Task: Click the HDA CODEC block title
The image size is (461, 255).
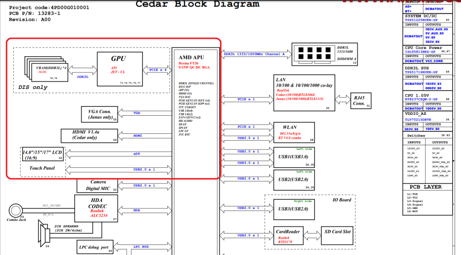Action: click(x=97, y=203)
